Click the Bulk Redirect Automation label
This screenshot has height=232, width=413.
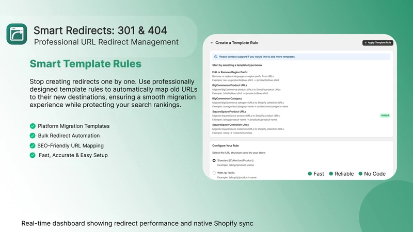pyautogui.click(x=69, y=136)
